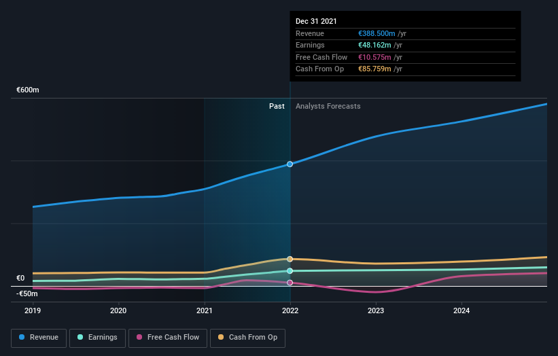Viewport: 558px width, 356px height.
Task: Click the -€50m y-axis label
Action: pos(27,293)
